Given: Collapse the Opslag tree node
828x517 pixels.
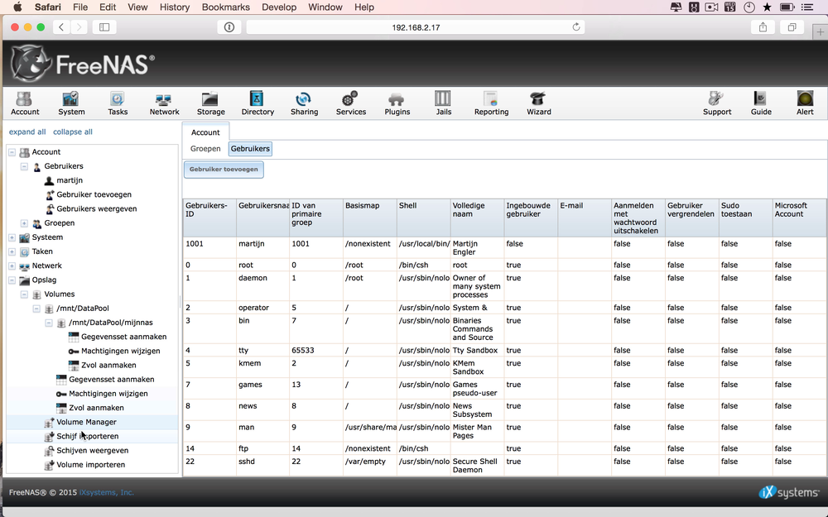Looking at the screenshot, I should coord(12,280).
